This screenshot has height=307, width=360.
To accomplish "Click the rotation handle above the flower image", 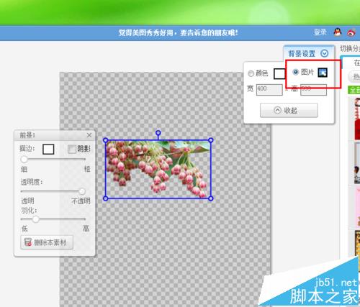I will (x=158, y=132).
